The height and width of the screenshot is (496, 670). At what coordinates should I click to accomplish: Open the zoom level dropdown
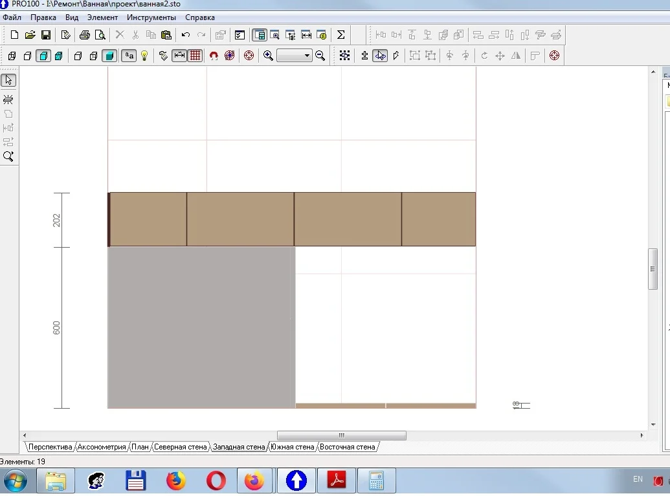click(307, 56)
